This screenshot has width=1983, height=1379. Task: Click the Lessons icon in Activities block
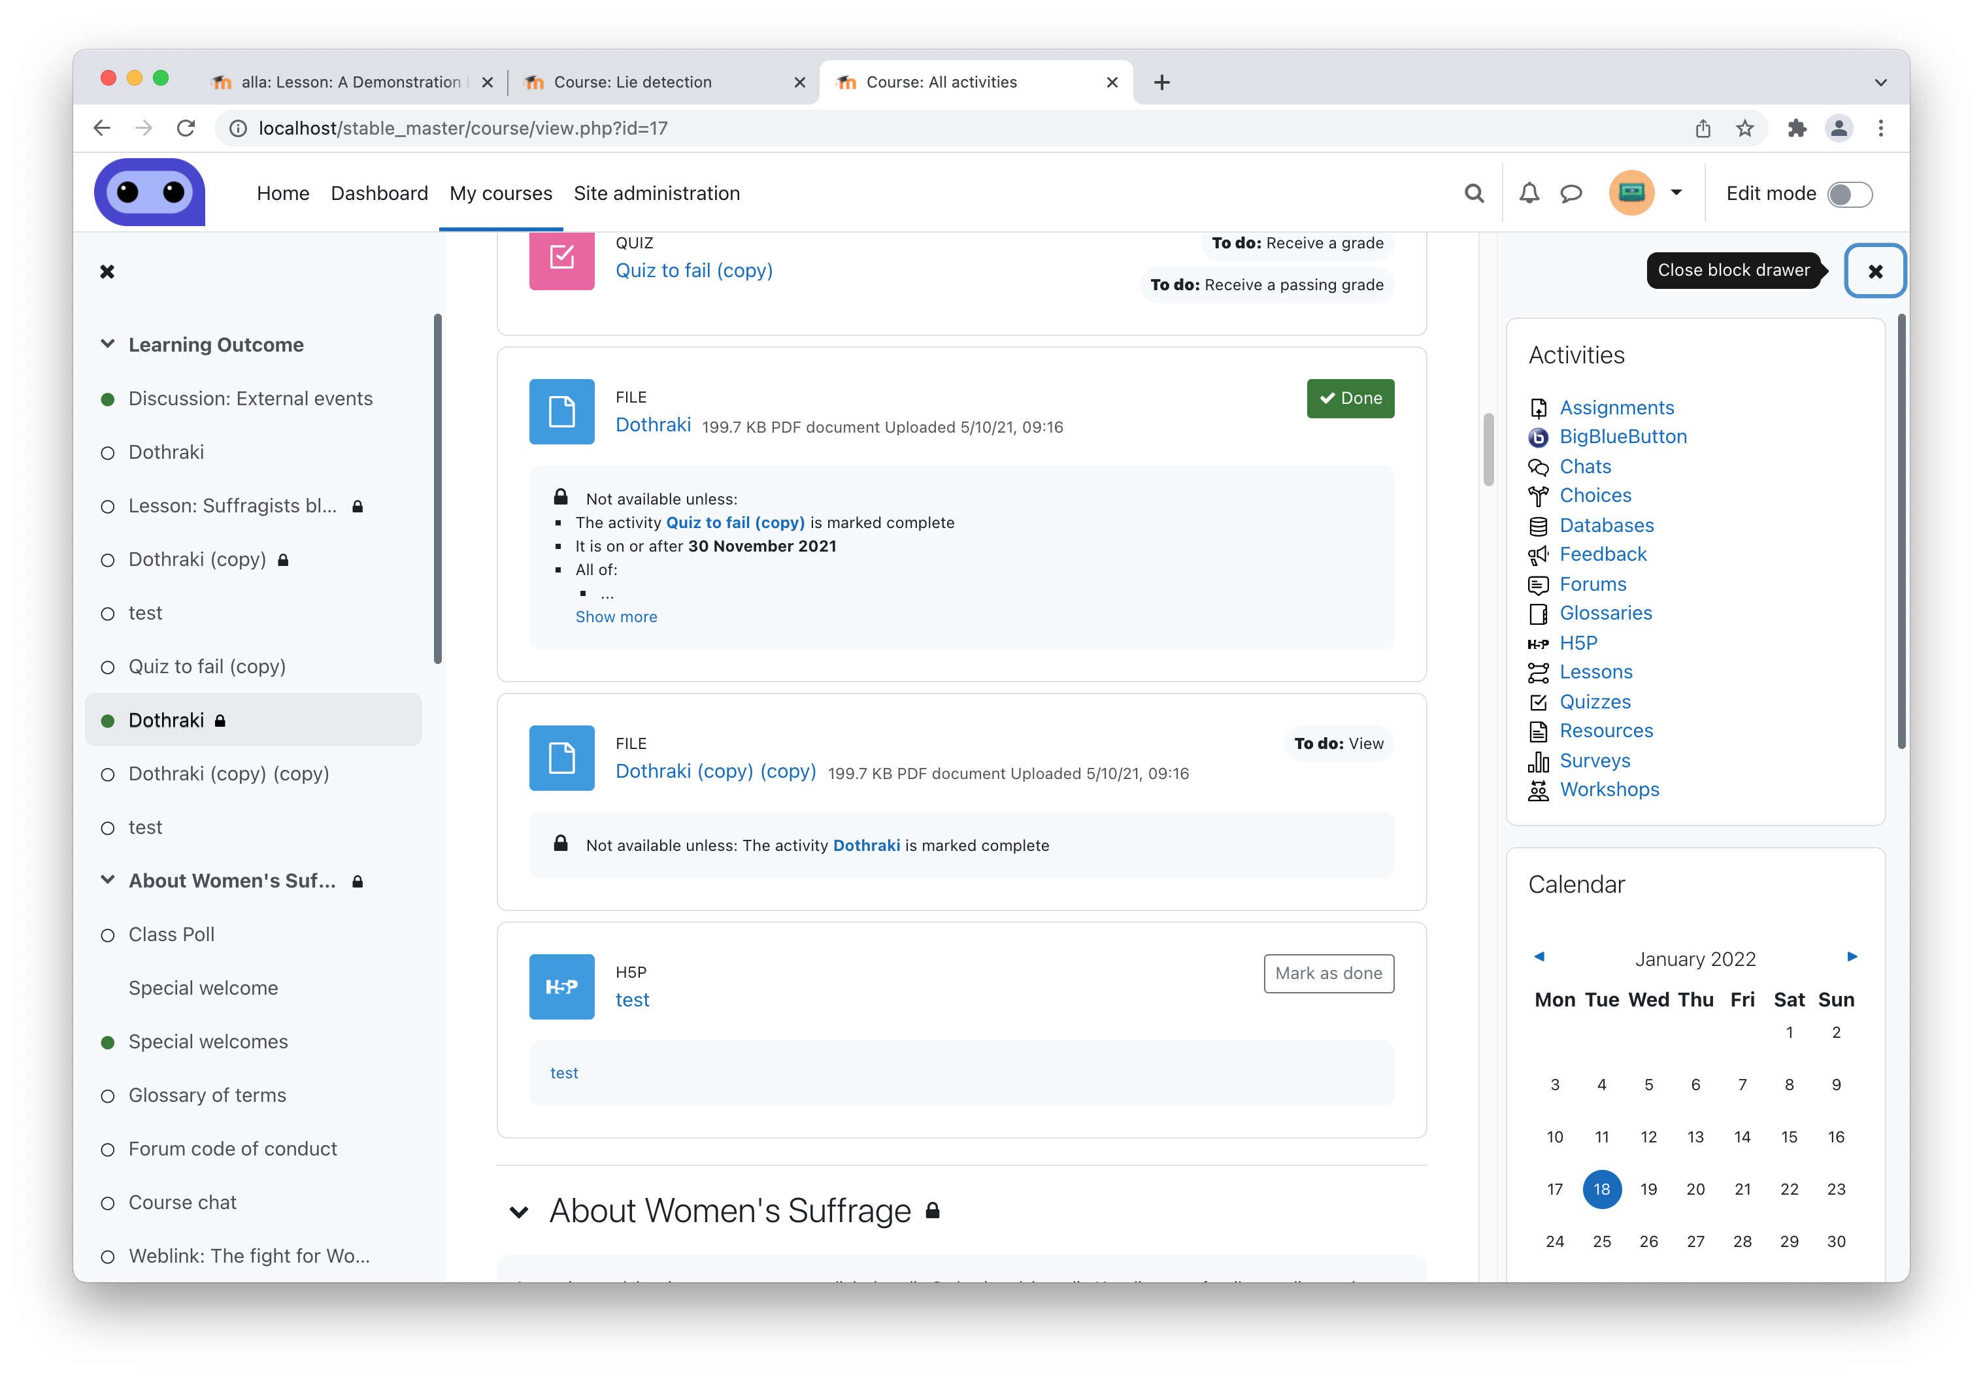(x=1538, y=672)
